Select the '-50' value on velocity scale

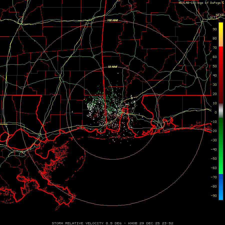tap(214, 159)
